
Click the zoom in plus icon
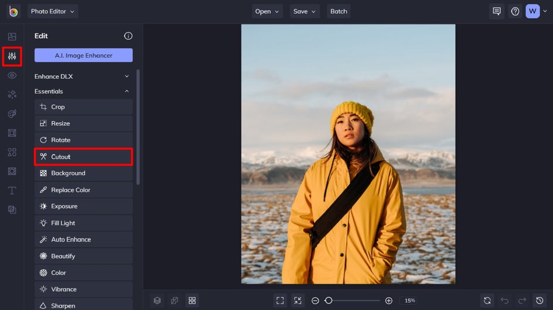coord(389,300)
